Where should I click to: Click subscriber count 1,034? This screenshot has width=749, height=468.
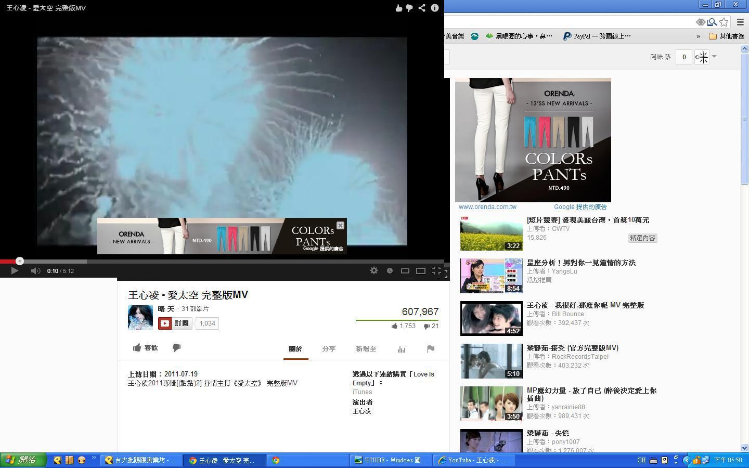pos(207,323)
